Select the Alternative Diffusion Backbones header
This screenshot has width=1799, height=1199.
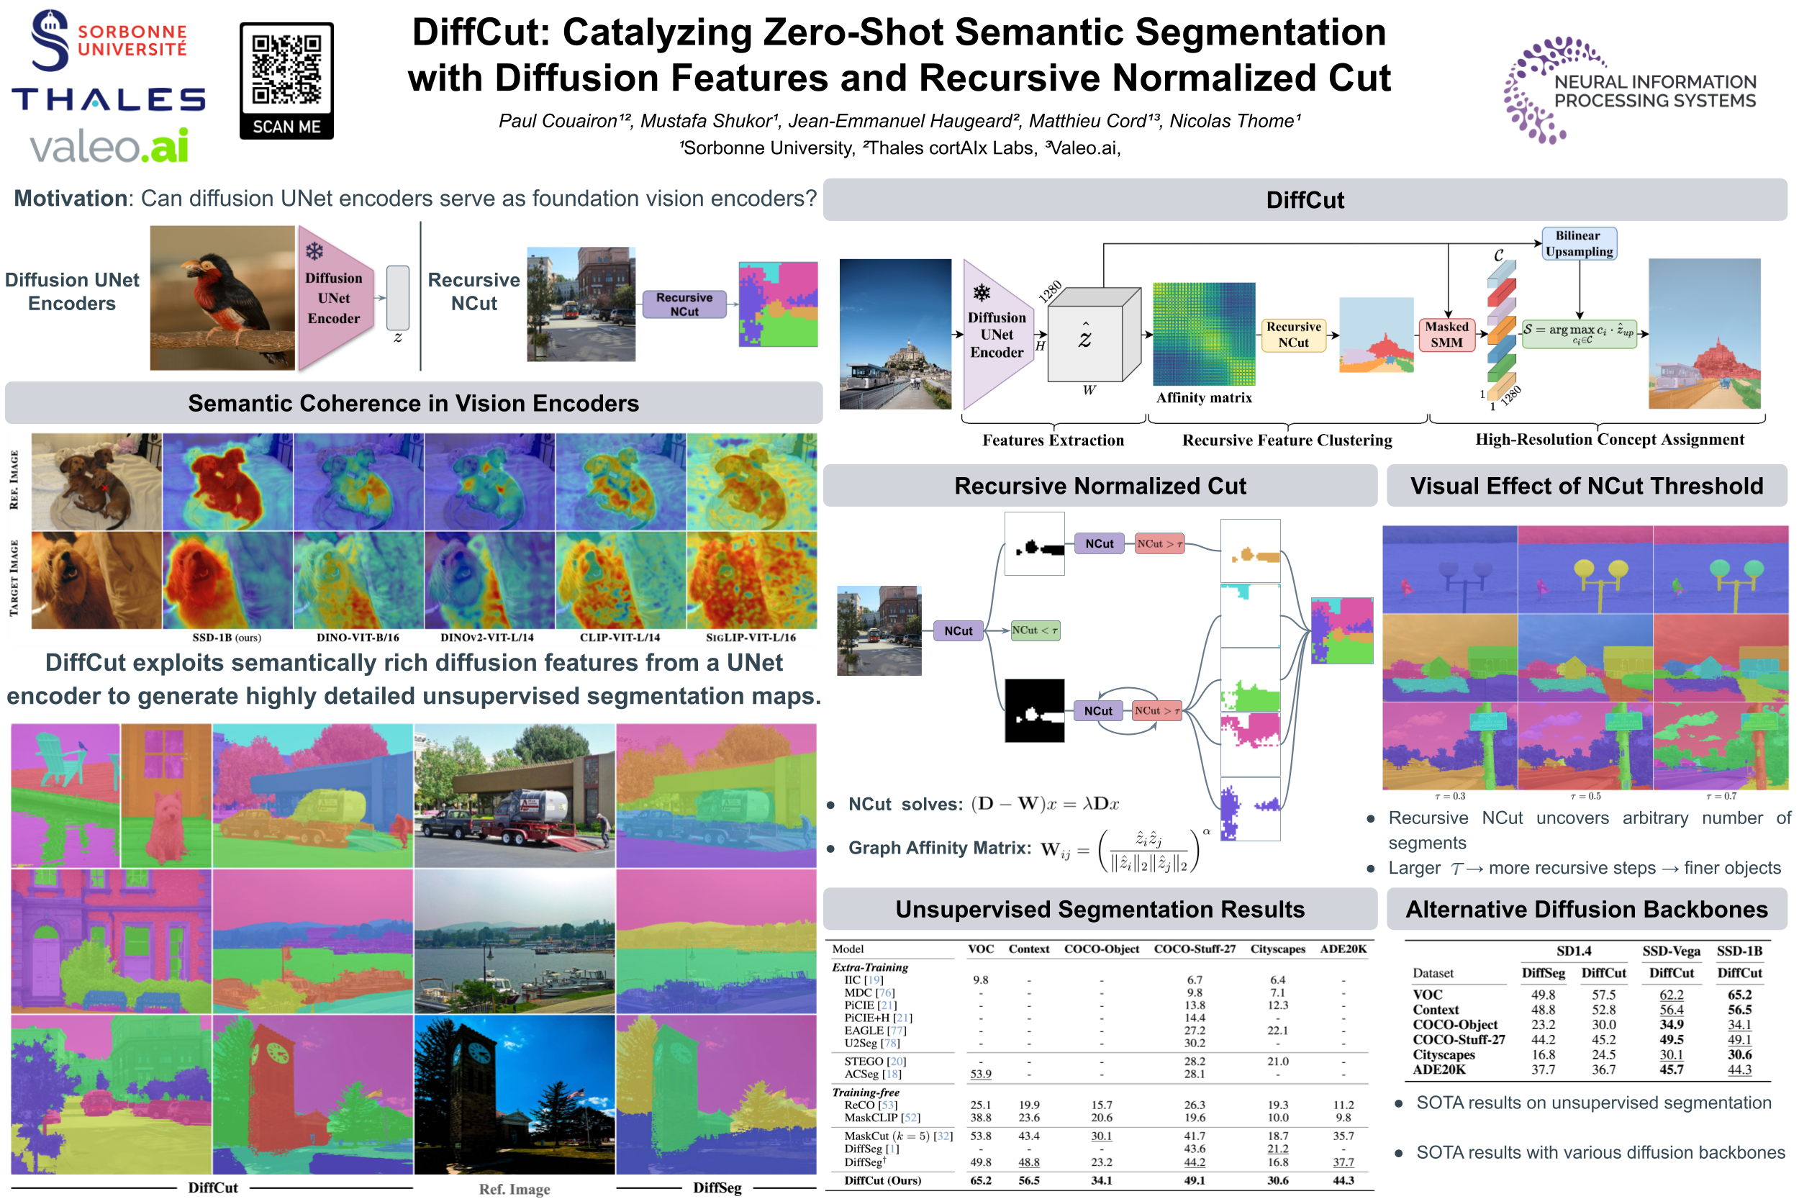pos(1586,908)
